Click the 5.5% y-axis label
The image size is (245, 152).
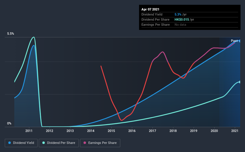[x=11, y=34]
